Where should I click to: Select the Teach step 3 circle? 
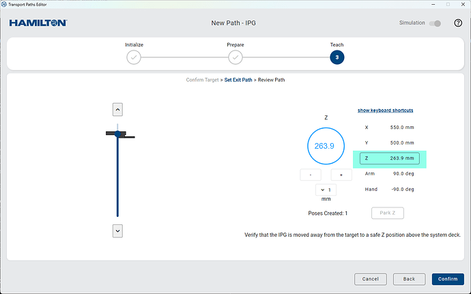[337, 57]
